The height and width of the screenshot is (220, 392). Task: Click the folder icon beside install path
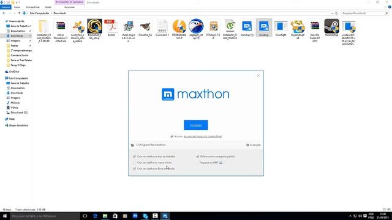click(x=132, y=145)
